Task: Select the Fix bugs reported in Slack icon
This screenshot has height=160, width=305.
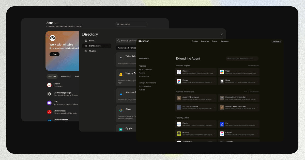Action: tap(222, 107)
